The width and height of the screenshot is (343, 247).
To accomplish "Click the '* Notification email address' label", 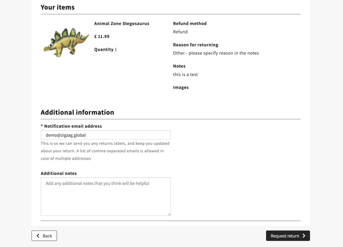I will pos(71,126).
